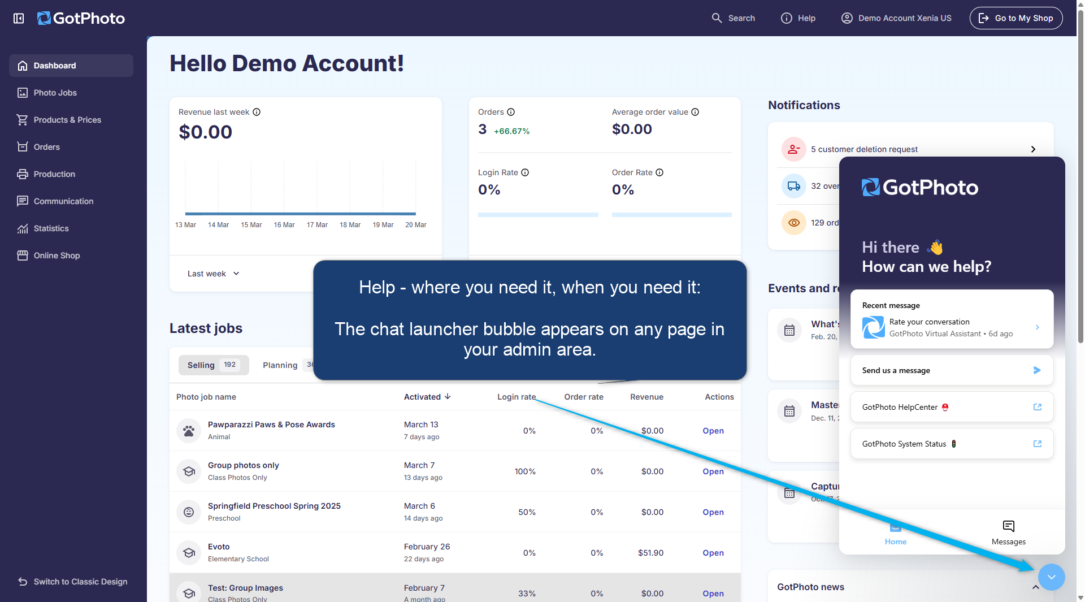Click Open for Springfield Preschool Spring 2025

pyautogui.click(x=713, y=512)
